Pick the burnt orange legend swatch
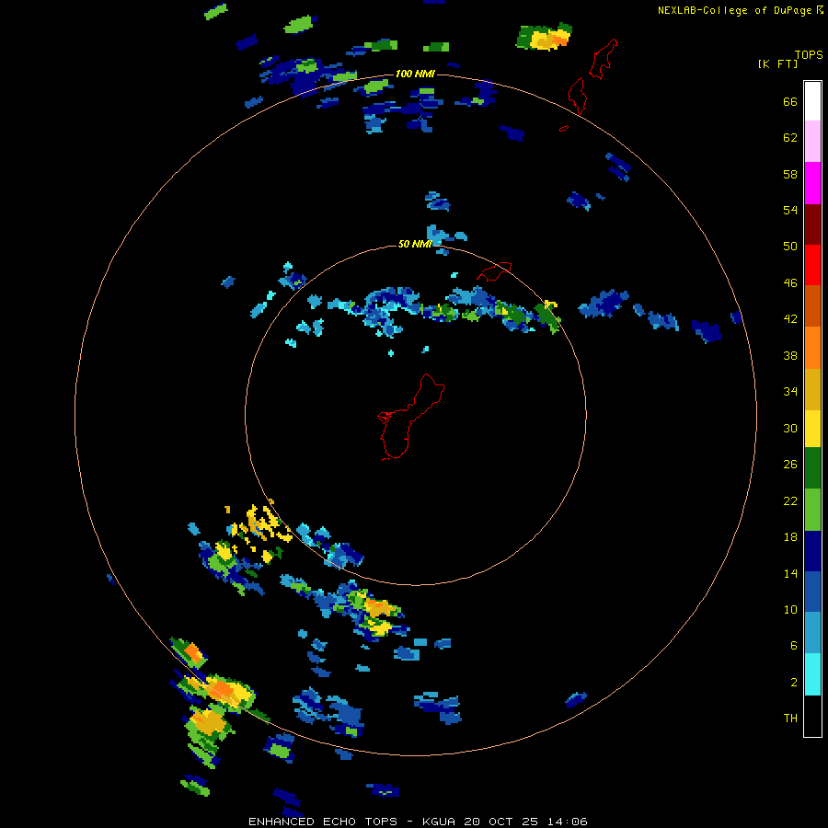This screenshot has width=828, height=828. (812, 305)
